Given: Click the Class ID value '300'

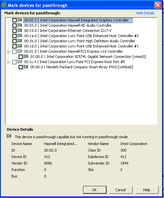Looking at the screenshot, I should [123, 150].
